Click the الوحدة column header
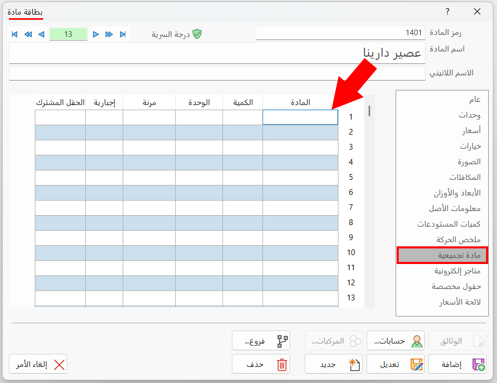The width and height of the screenshot is (497, 383). [199, 102]
